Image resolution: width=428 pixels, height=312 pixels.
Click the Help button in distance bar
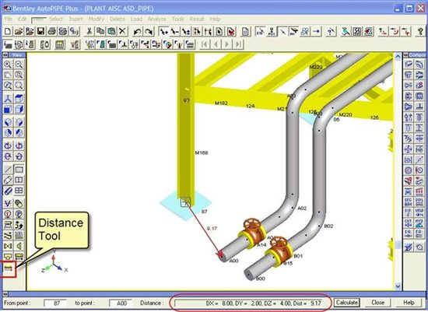(x=409, y=303)
